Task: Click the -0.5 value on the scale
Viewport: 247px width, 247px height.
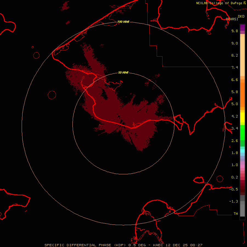Action: pyautogui.click(x=234, y=189)
